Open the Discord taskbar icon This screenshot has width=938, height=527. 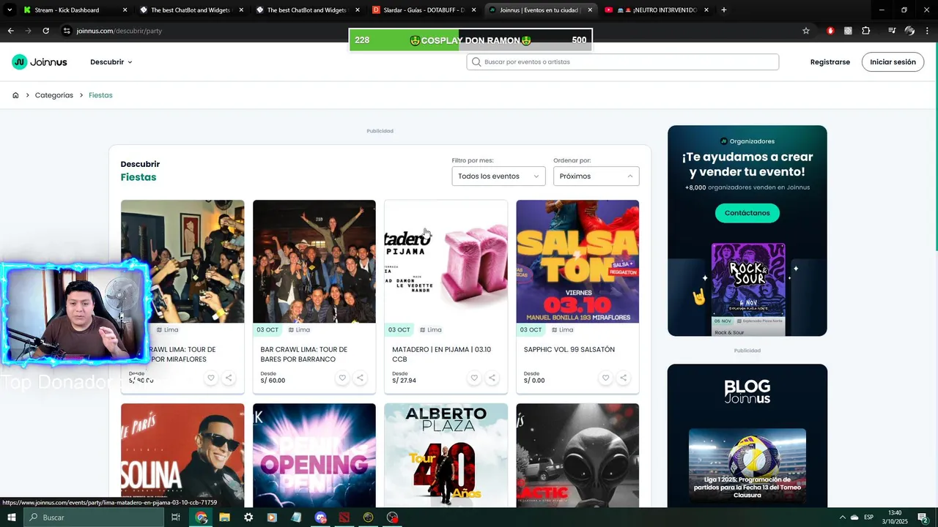(320, 517)
